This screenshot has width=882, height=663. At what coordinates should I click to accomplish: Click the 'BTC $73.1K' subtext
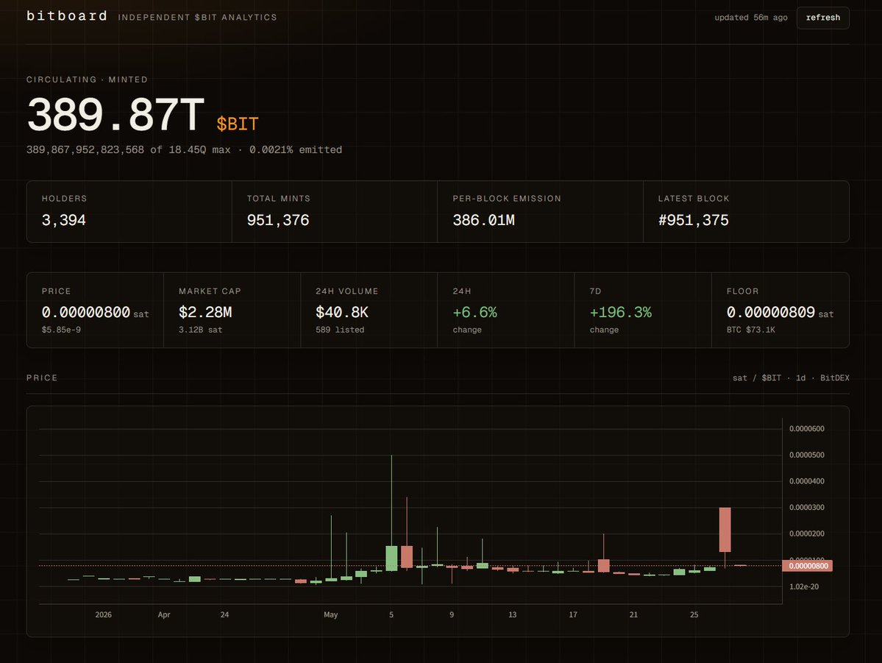[x=750, y=330]
